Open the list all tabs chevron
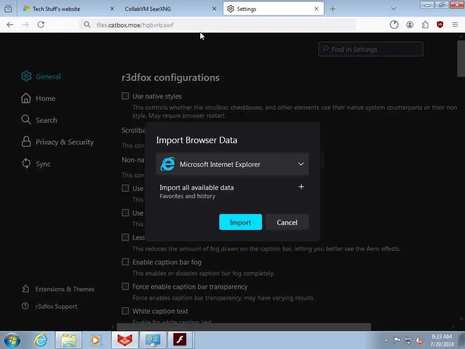This screenshot has height=349, width=465. coord(394,9)
